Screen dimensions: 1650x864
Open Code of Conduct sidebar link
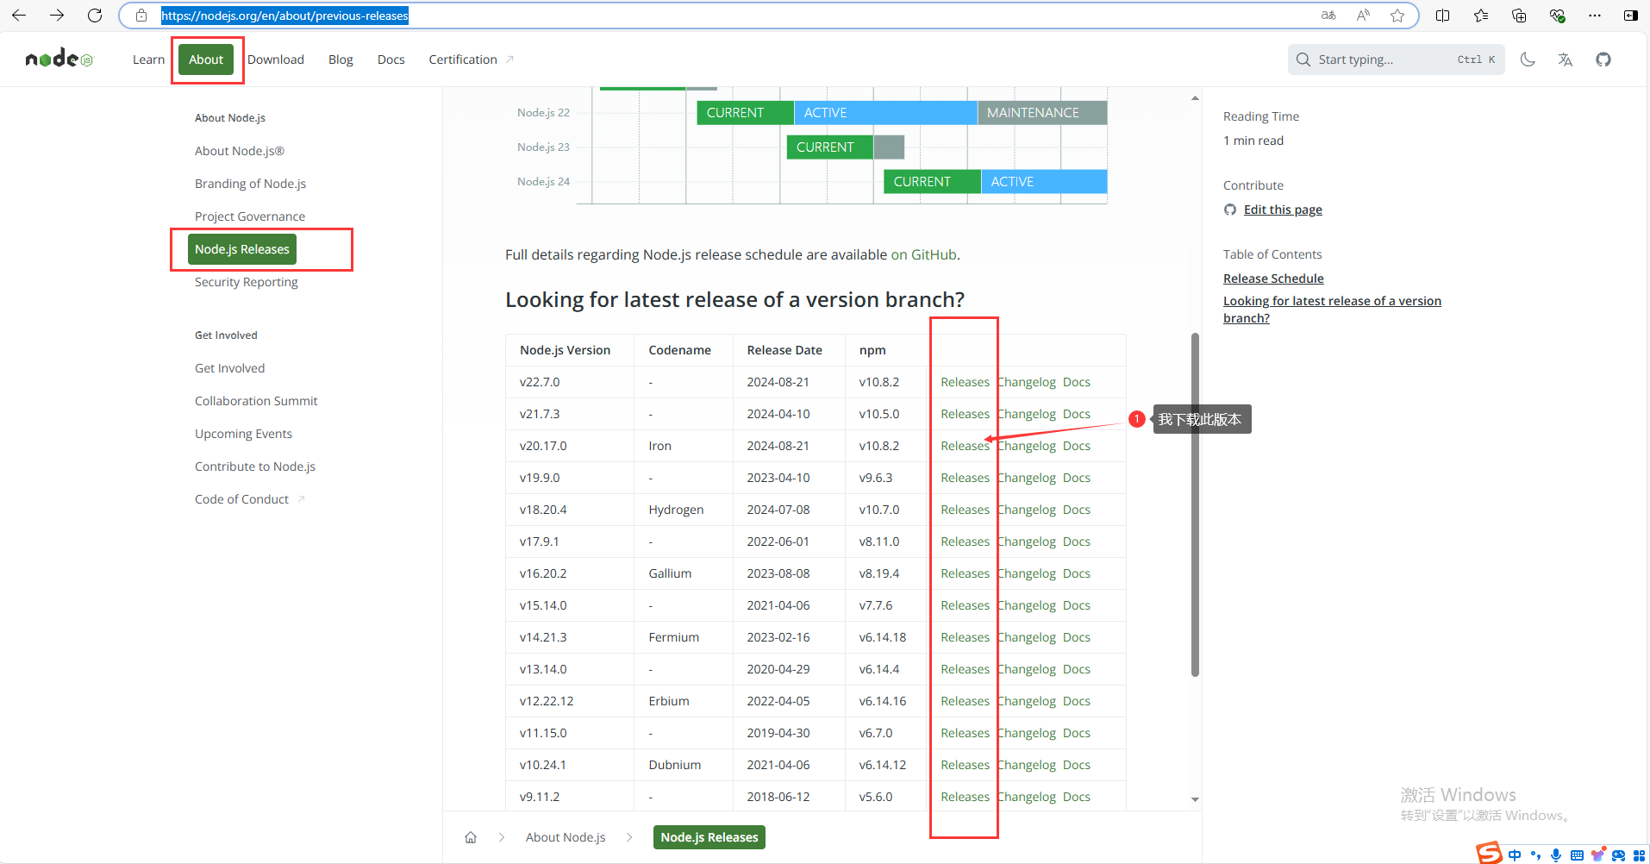pyautogui.click(x=250, y=499)
